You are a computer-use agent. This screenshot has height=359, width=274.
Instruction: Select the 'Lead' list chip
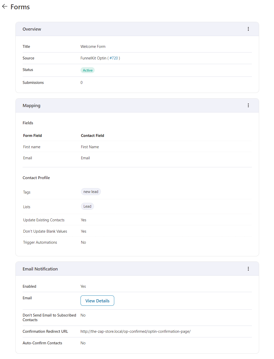[x=87, y=206]
